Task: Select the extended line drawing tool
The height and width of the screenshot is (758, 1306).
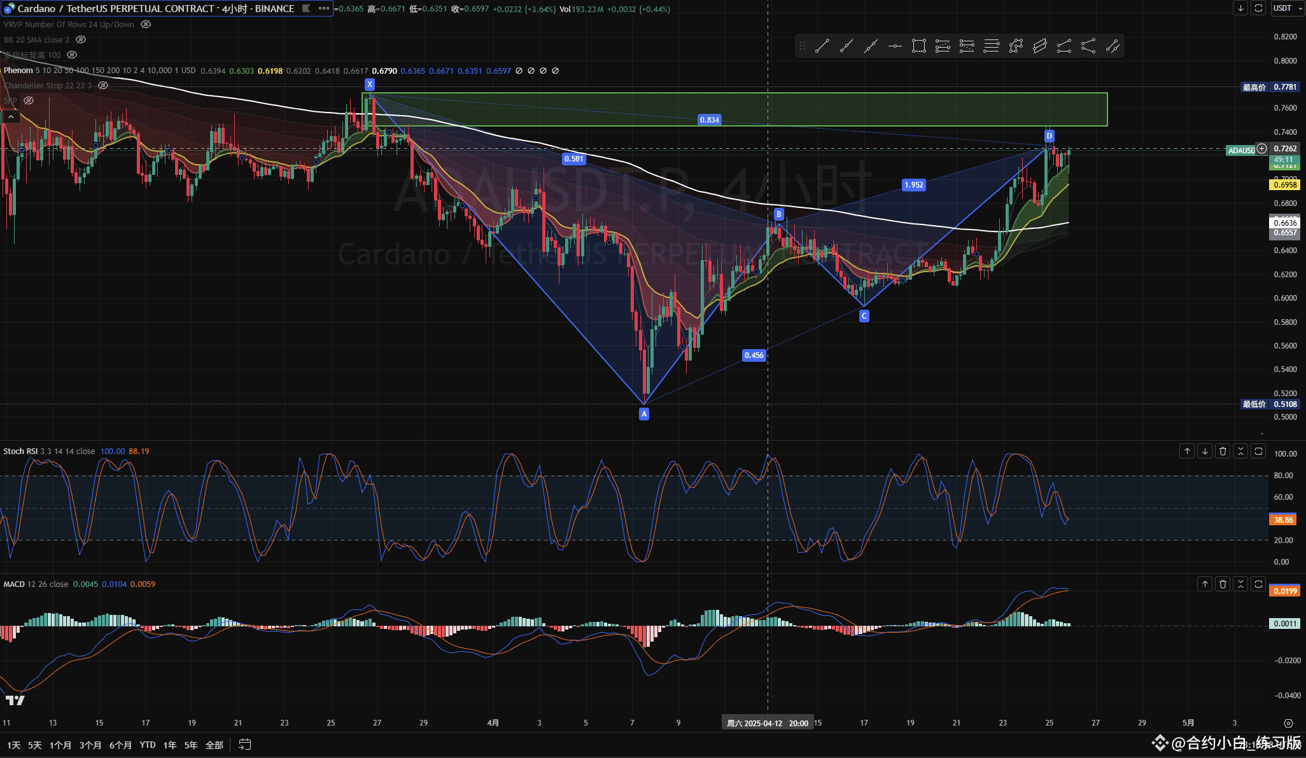Action: (x=871, y=46)
